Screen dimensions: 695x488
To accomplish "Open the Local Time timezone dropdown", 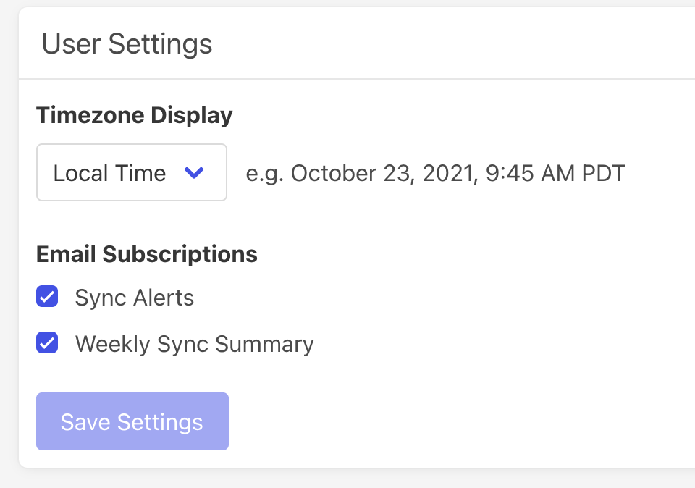I will tap(131, 172).
